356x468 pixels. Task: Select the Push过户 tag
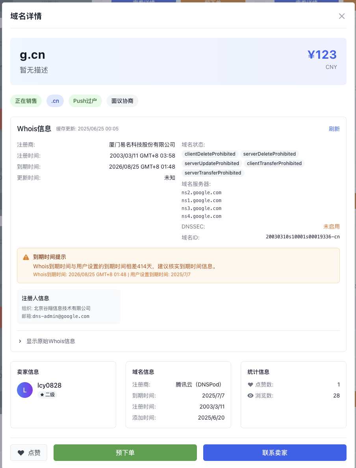pyautogui.click(x=85, y=101)
